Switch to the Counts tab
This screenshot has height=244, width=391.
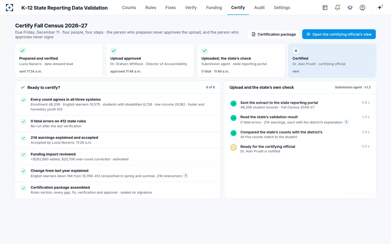click(129, 8)
